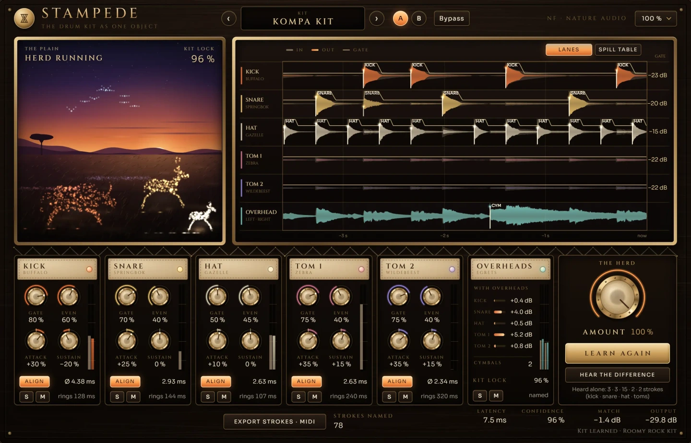Viewport: 691px width, 443px height.
Task: Open the Kompa Kit preset selector
Action: [x=303, y=18]
